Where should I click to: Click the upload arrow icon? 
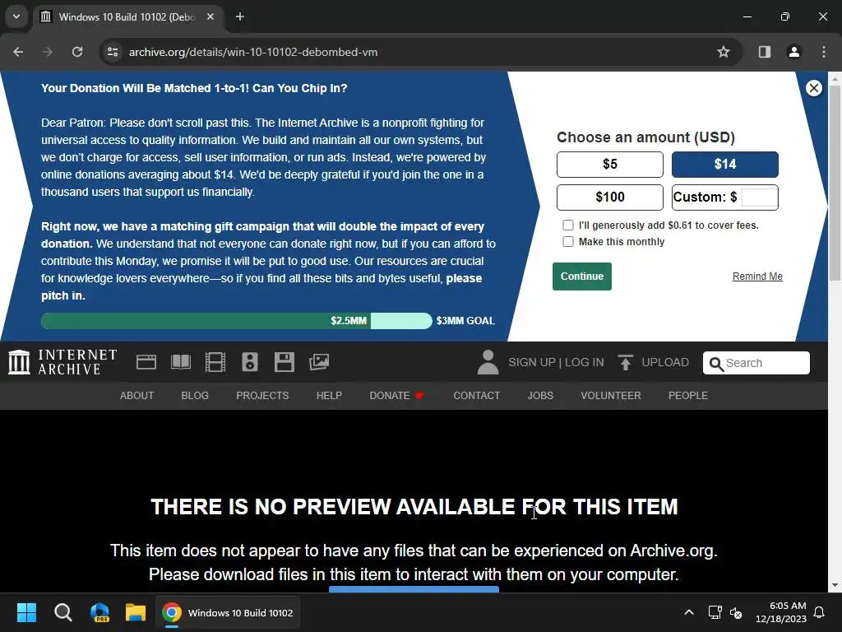(x=626, y=363)
